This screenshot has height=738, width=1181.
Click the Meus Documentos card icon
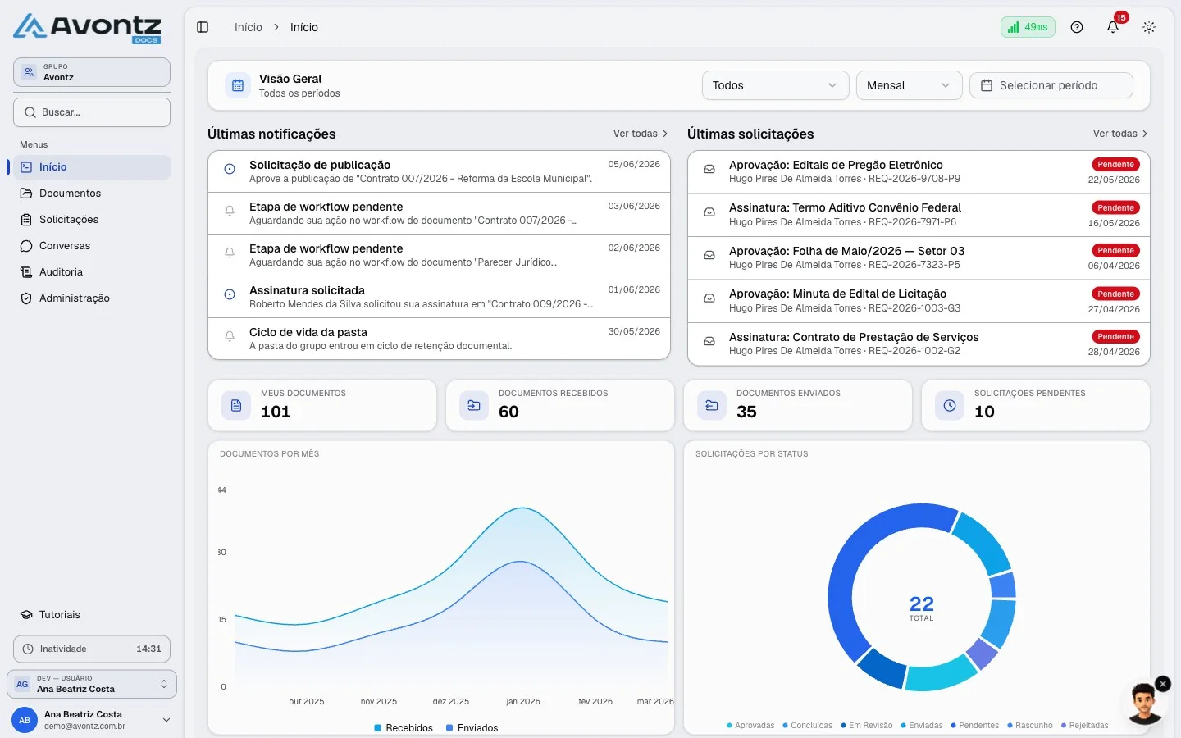click(236, 405)
